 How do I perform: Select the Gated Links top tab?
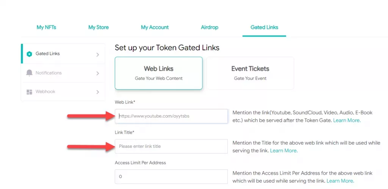pos(264,27)
